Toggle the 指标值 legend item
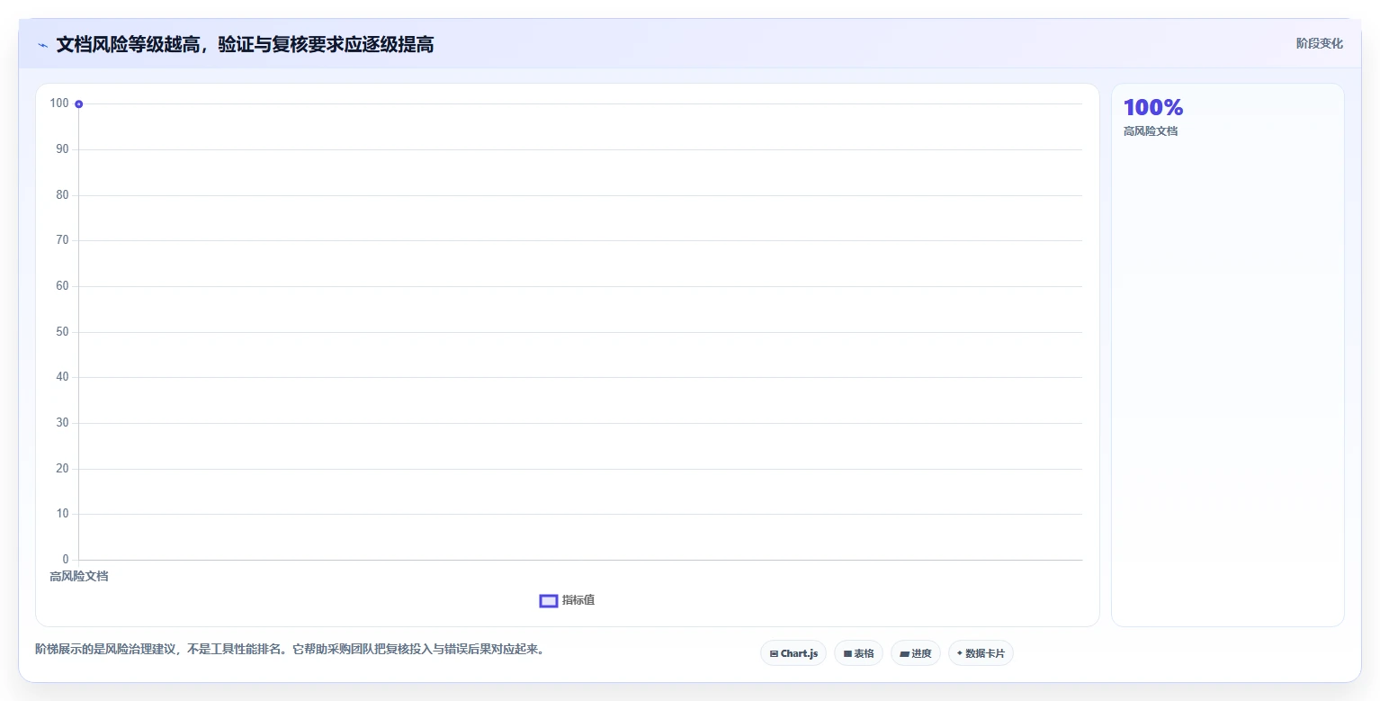 pyautogui.click(x=567, y=600)
